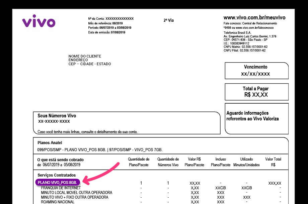Select 'Utilizado Minutos/Unidades' column header
Image resolution: width=308 pixels, height=204 pixels.
click(246, 162)
